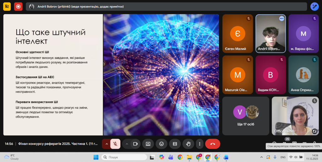Unmute the microphone
The width and height of the screenshot is (322, 162).
click(x=115, y=144)
